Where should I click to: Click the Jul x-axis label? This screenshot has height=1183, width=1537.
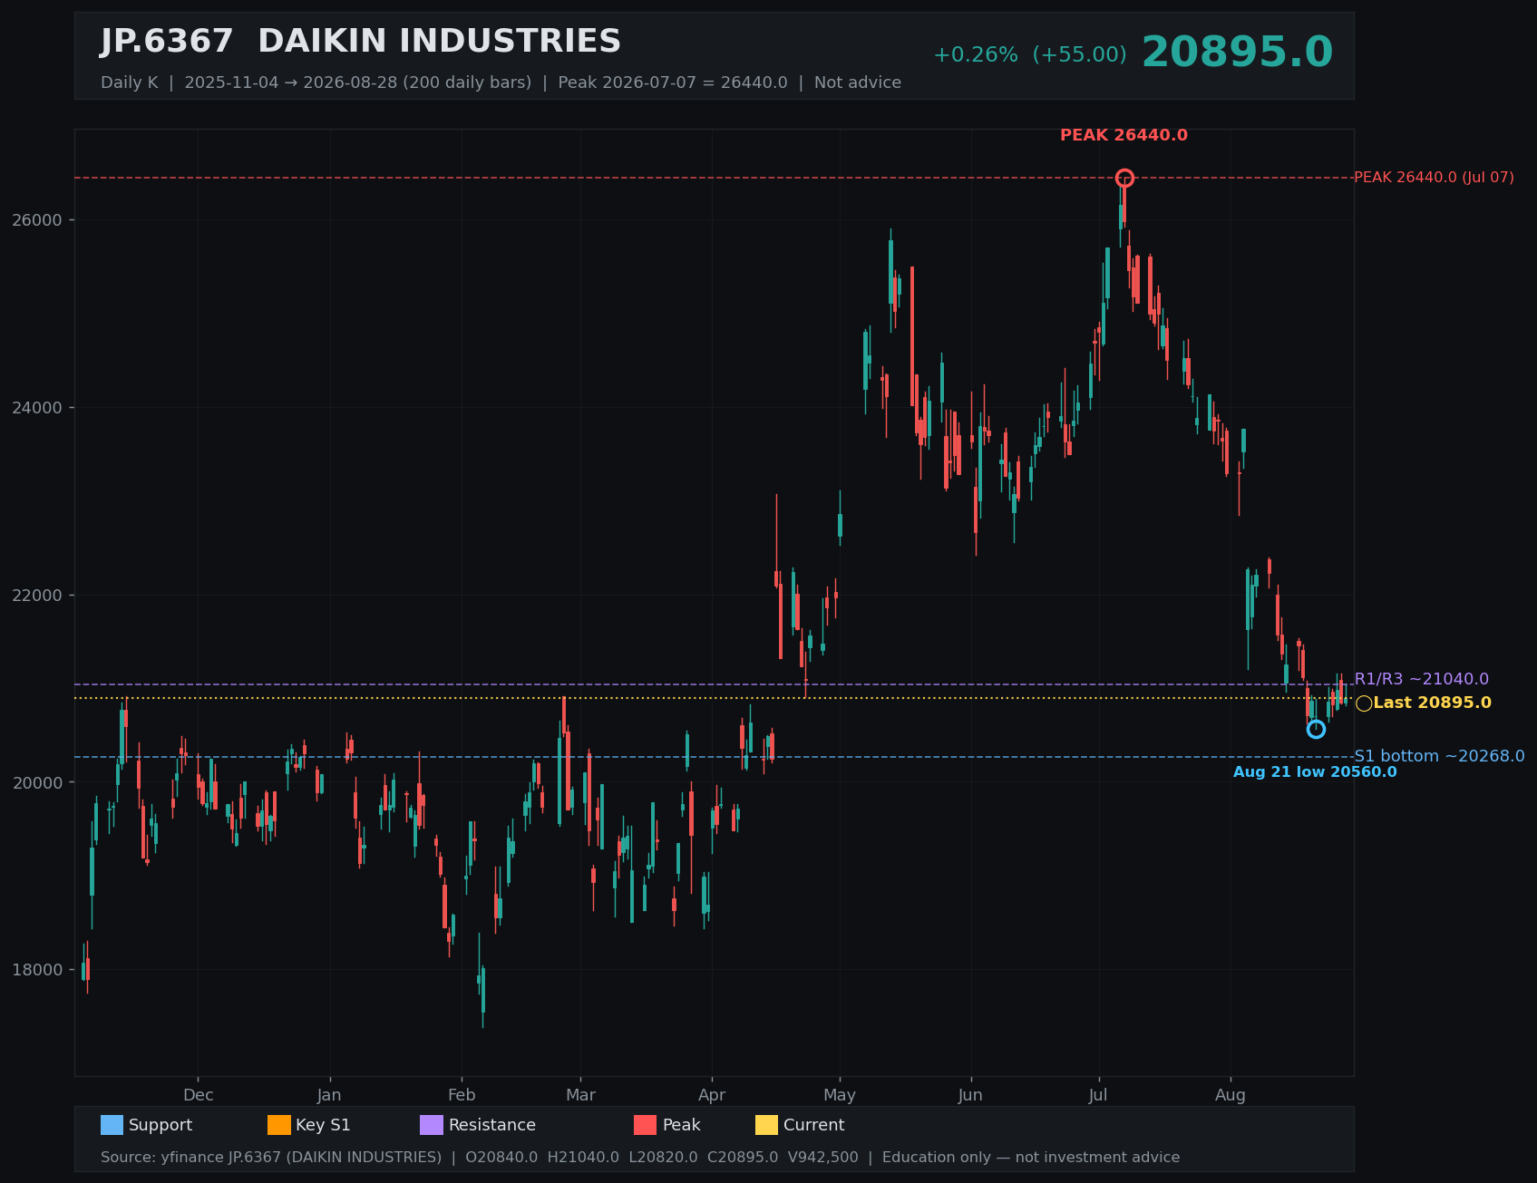[1098, 1095]
